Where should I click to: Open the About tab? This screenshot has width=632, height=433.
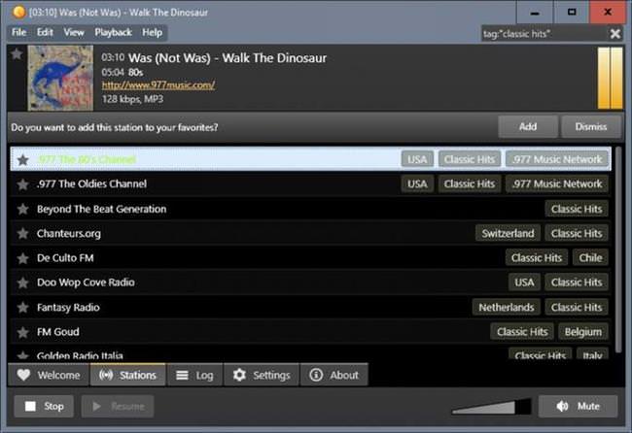pos(334,375)
